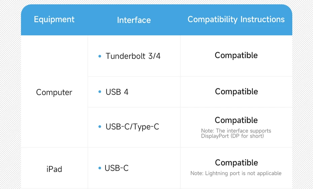This screenshot has width=313, height=189.
Task: Select the Tunderbolt 3/4 interface entry
Action: click(x=133, y=56)
